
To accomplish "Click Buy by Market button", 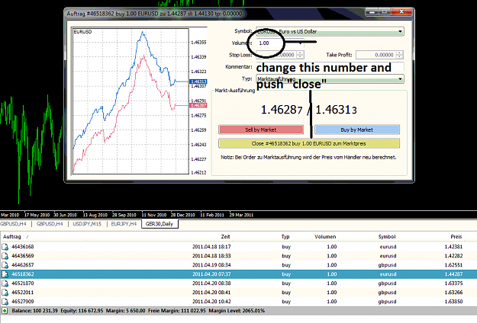I will pos(357,130).
